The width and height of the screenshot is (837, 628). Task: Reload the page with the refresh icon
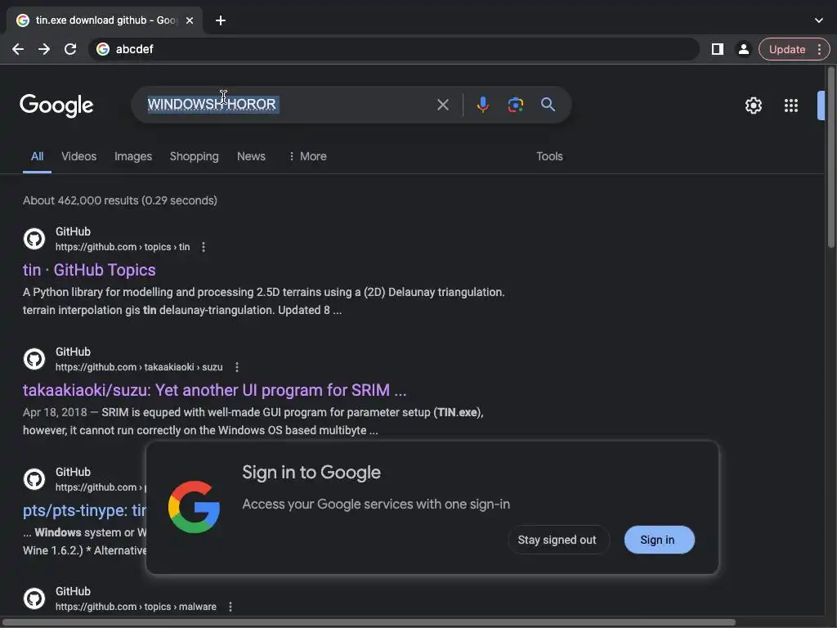click(x=70, y=49)
